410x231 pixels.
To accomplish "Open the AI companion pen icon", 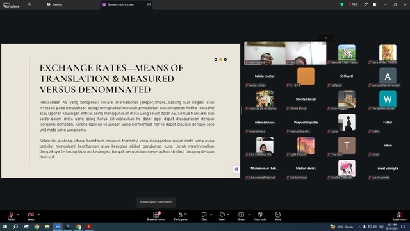I will point(366,4).
